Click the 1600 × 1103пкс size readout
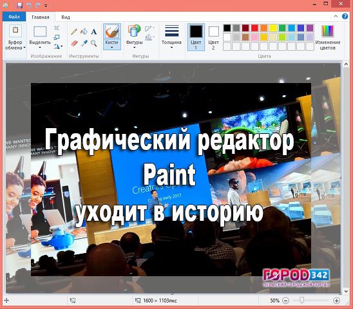The width and height of the screenshot is (353, 309). 160,301
